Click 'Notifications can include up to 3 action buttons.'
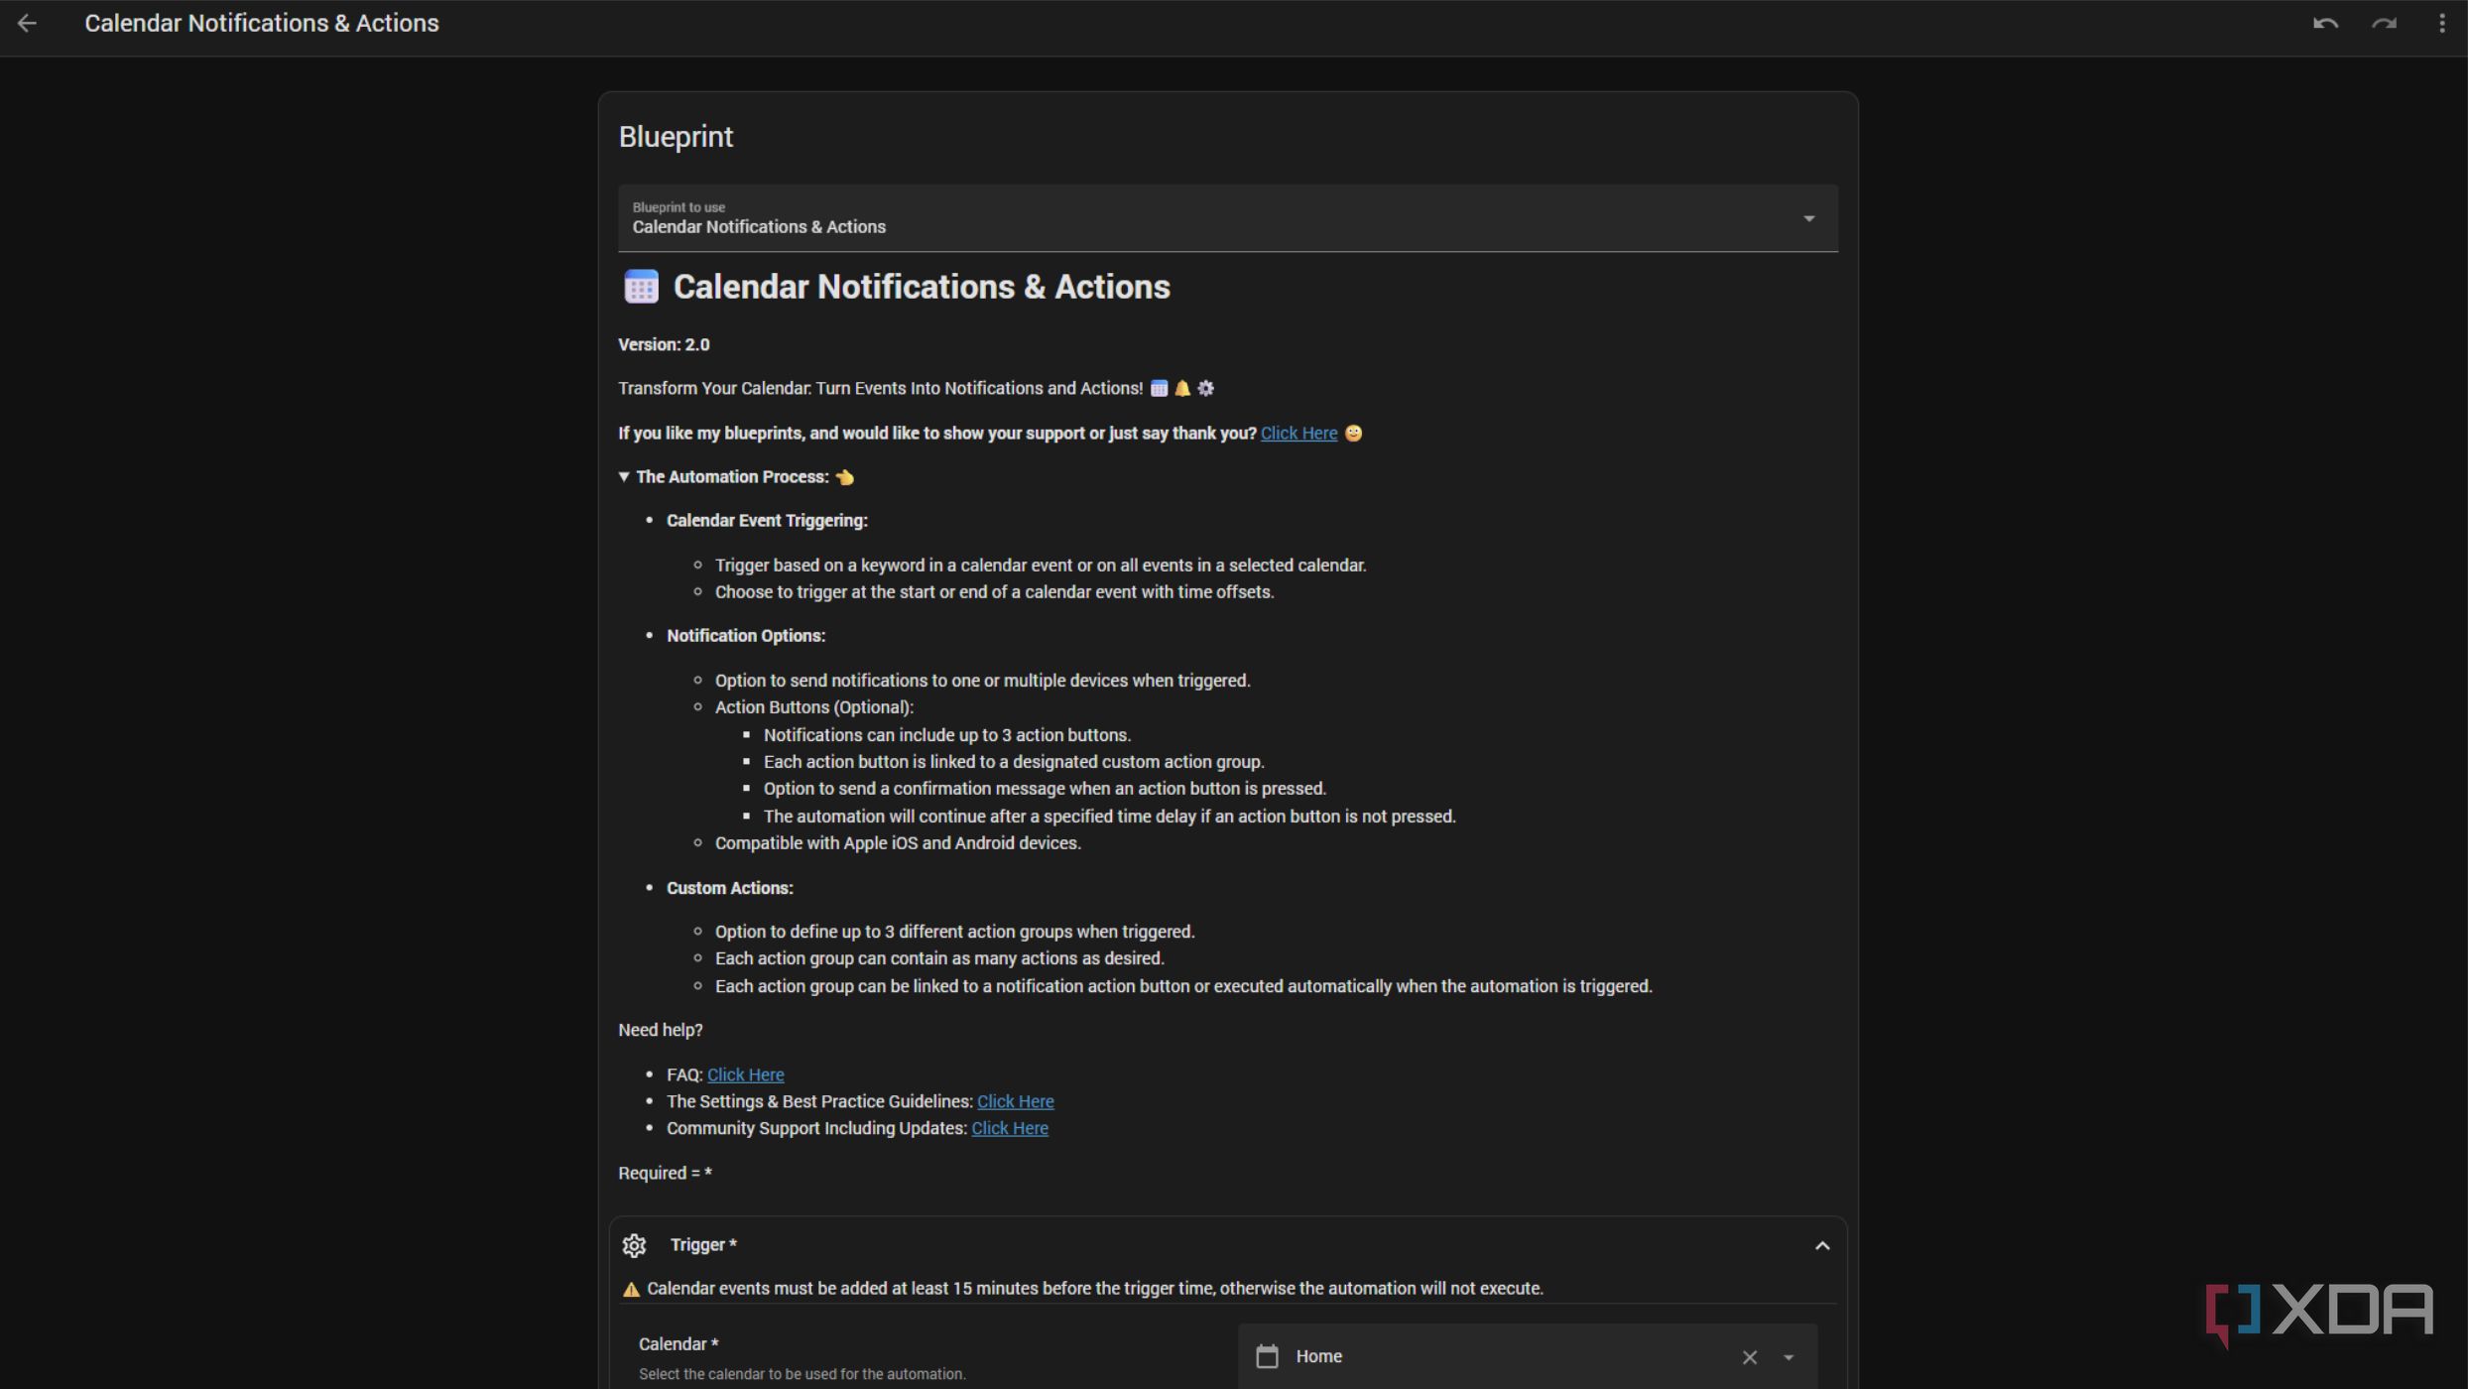 pos(947,735)
